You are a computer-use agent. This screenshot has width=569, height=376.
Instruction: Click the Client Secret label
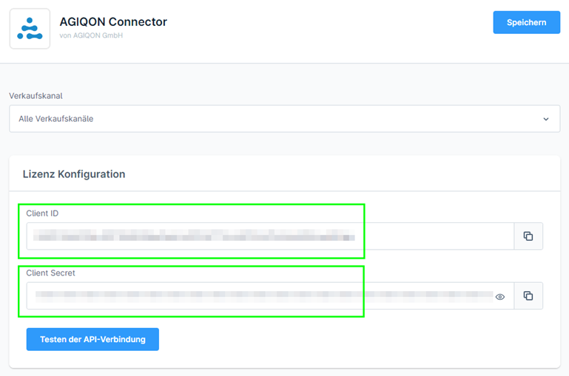click(x=50, y=273)
